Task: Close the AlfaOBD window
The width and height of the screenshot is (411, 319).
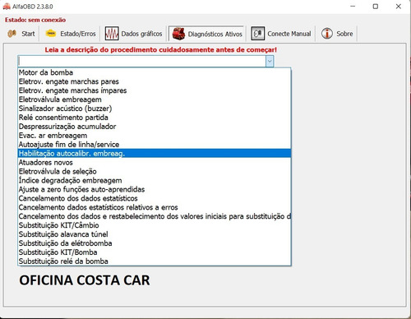Action: [399, 6]
